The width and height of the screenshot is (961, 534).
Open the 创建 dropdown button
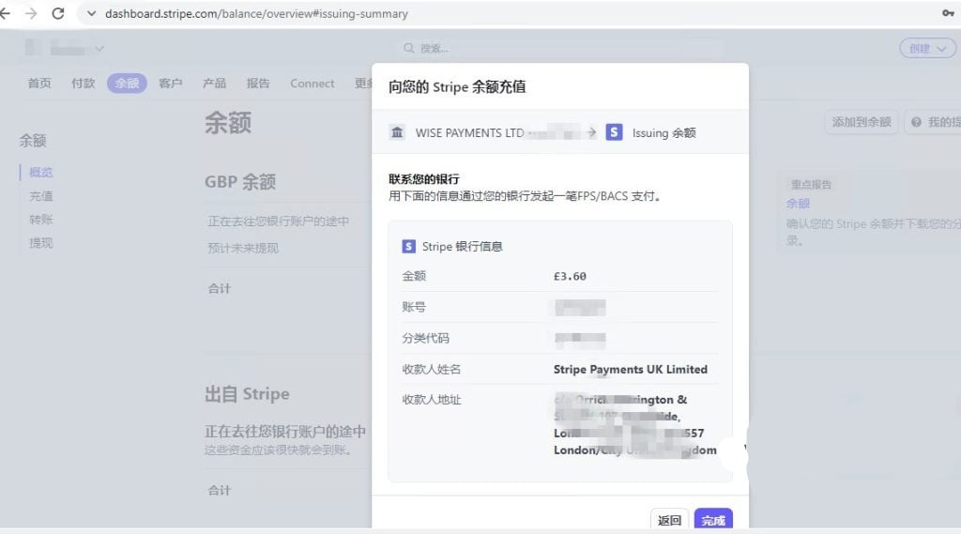(927, 49)
